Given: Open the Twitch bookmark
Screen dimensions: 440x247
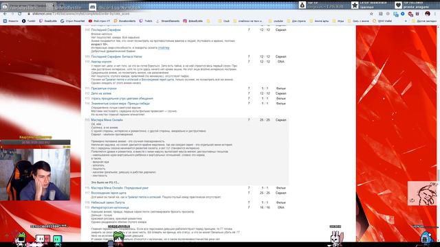Looking at the screenshot, I should 146,21.
